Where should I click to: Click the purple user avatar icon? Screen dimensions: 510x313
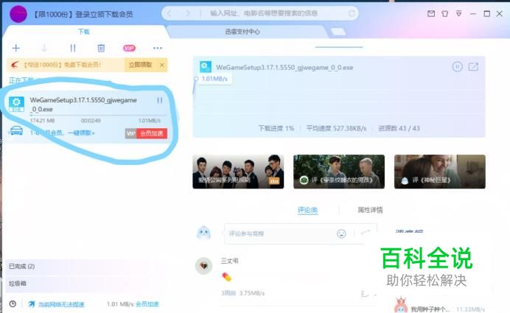(x=18, y=14)
